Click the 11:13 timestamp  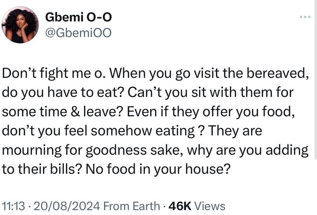pos(14,206)
